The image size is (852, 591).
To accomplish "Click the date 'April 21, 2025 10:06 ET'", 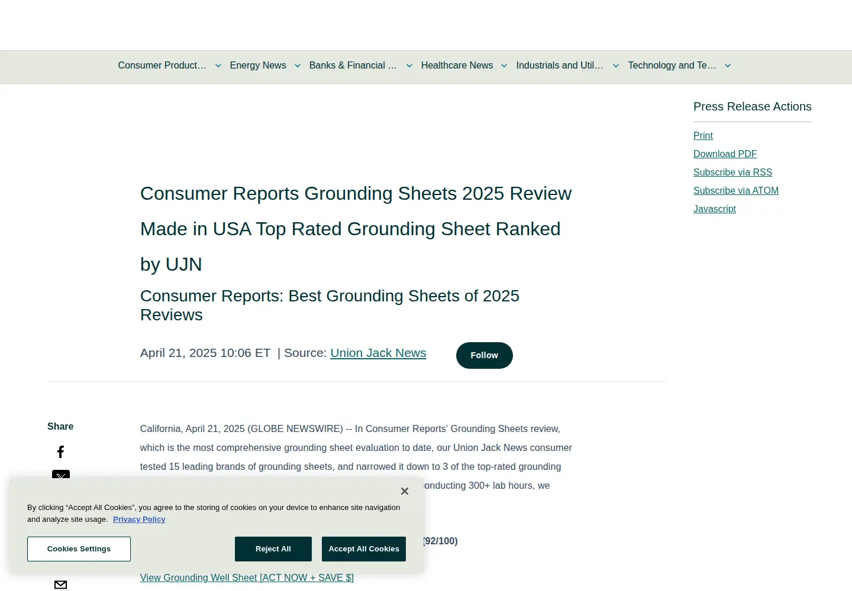I will point(205,353).
